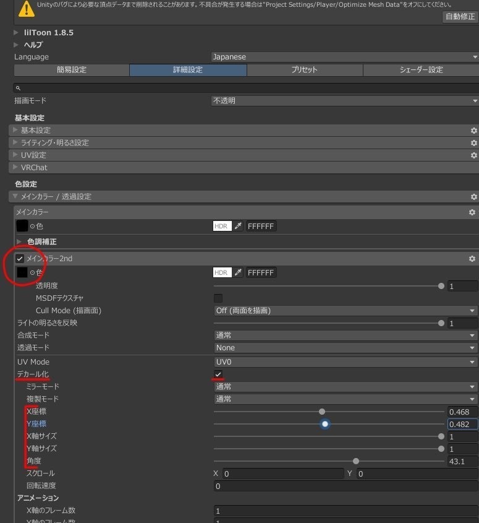The image size is (479, 523).
Task: Click スクロール Y value field
Action: pyautogui.click(x=417, y=473)
